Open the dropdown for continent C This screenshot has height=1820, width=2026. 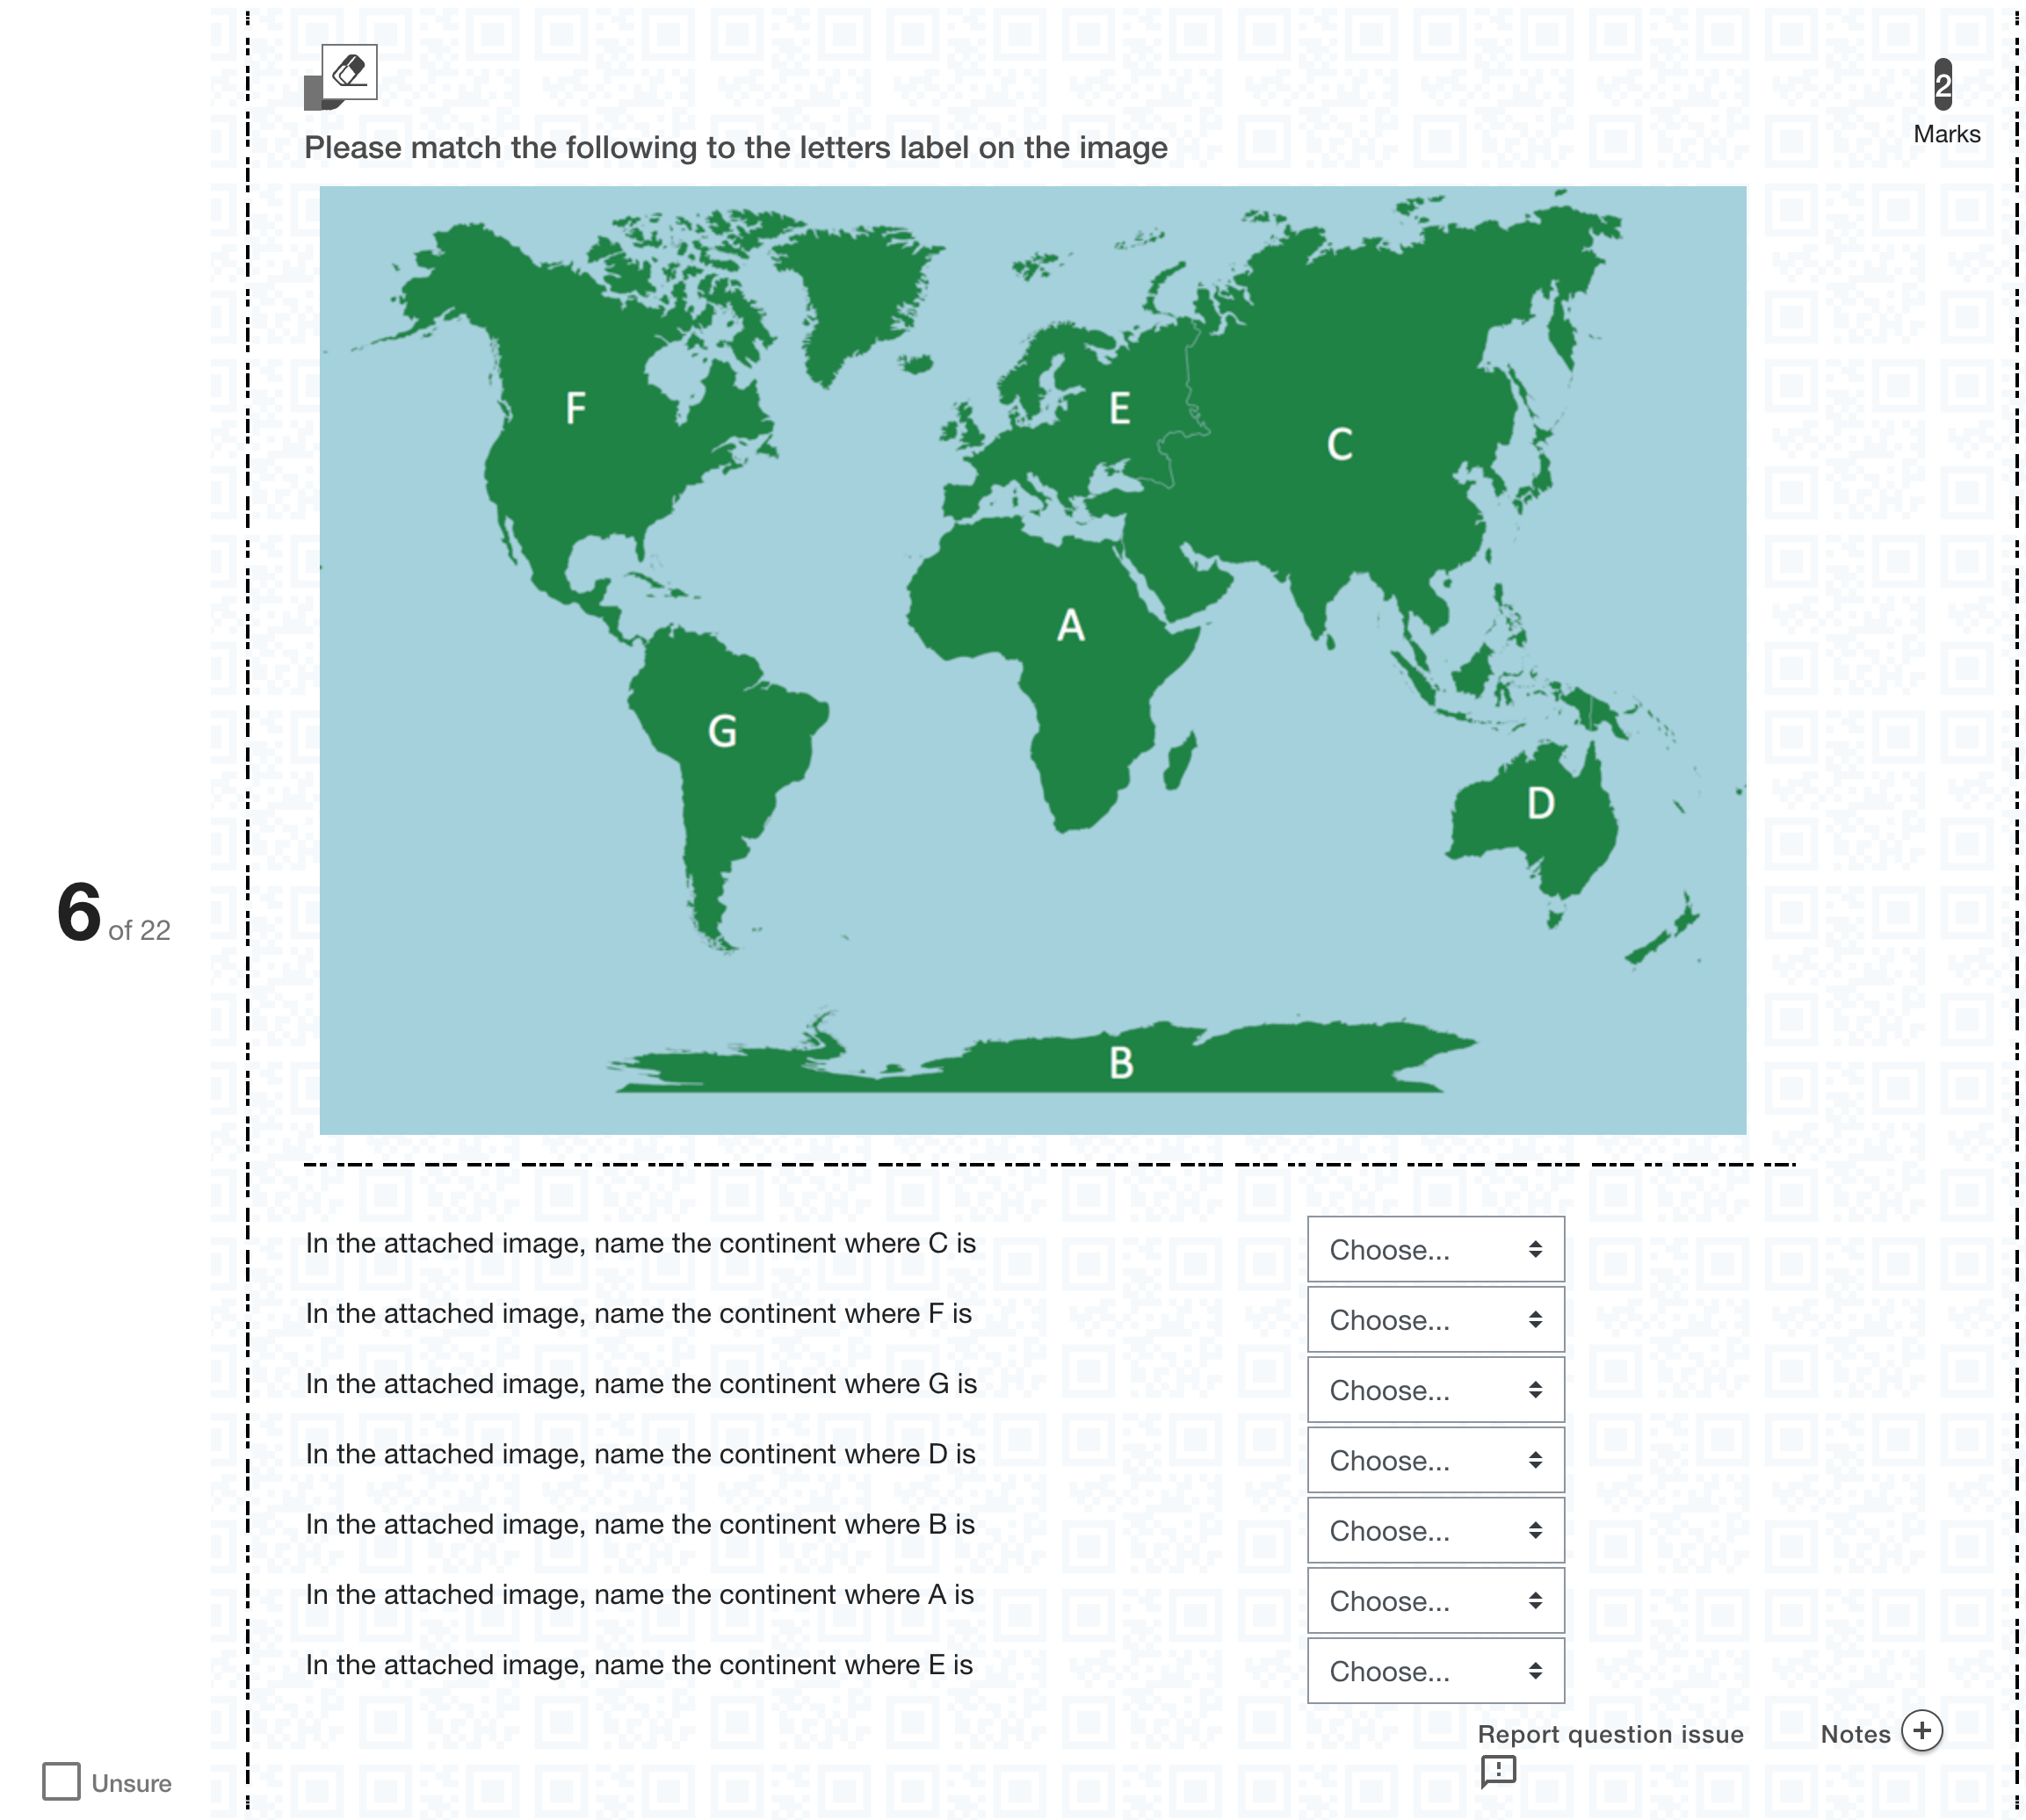pos(1435,1249)
